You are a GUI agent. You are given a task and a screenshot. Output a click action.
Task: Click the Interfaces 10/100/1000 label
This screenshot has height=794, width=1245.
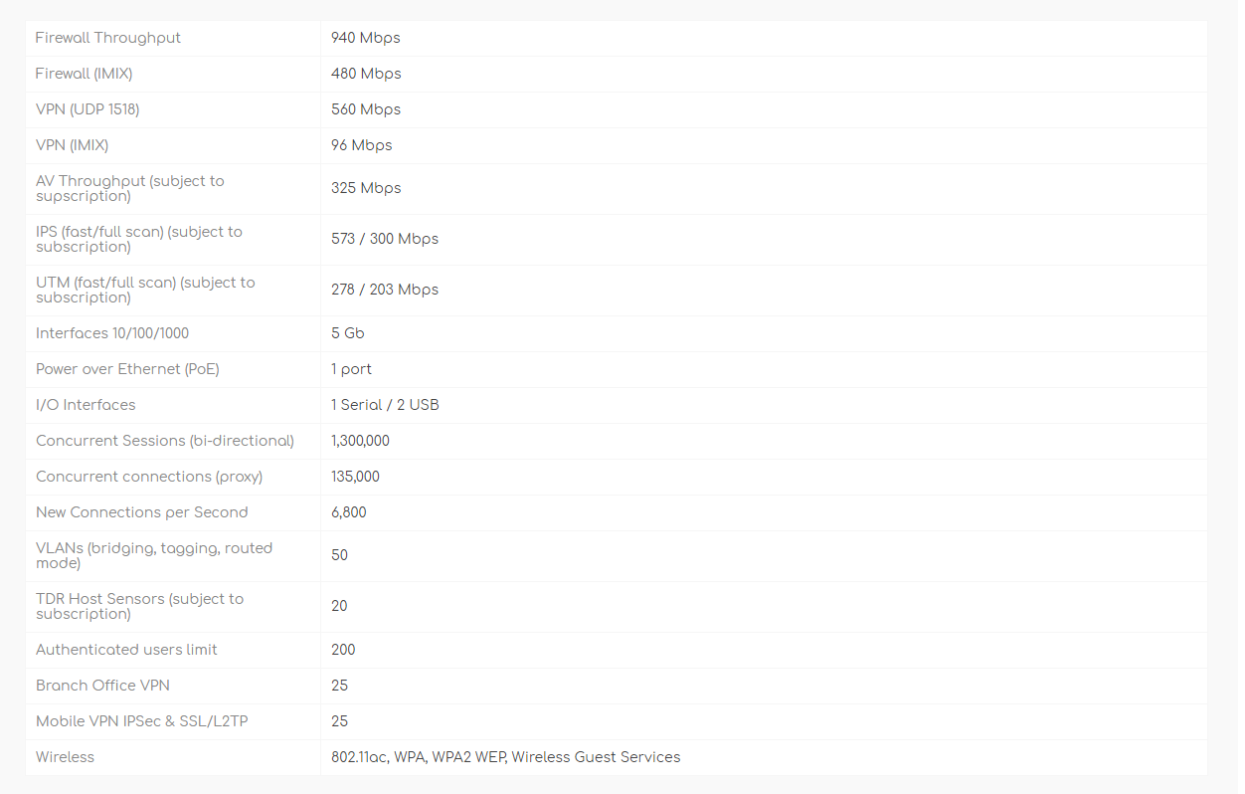pos(112,333)
